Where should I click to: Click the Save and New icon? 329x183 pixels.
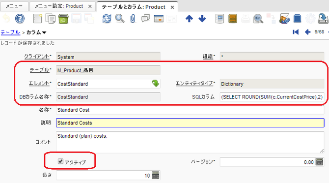pos(89,19)
